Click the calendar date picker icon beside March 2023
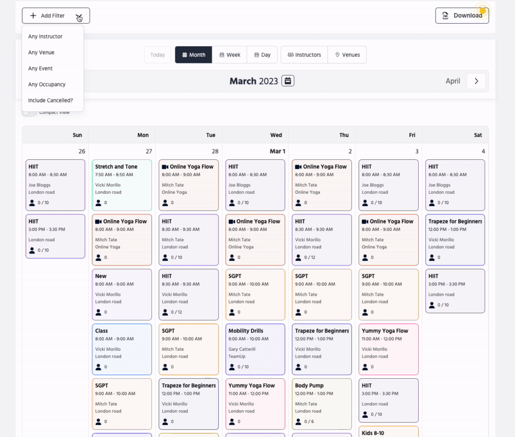 pos(288,81)
